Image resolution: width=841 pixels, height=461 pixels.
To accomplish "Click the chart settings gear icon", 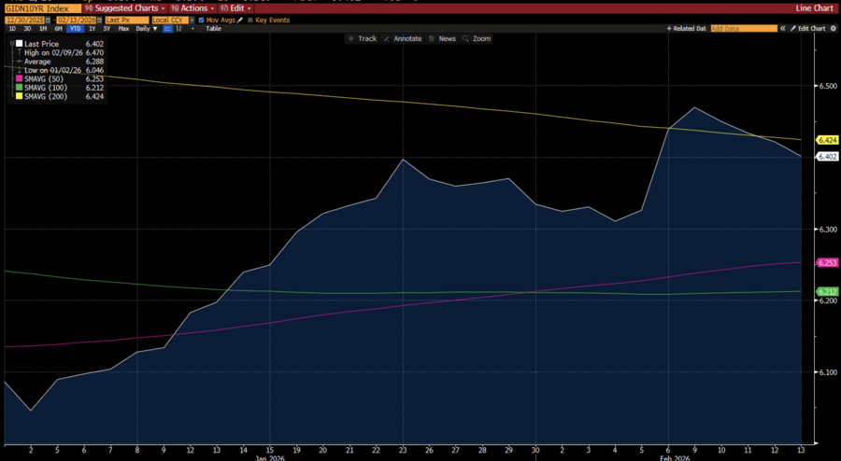I will (834, 29).
